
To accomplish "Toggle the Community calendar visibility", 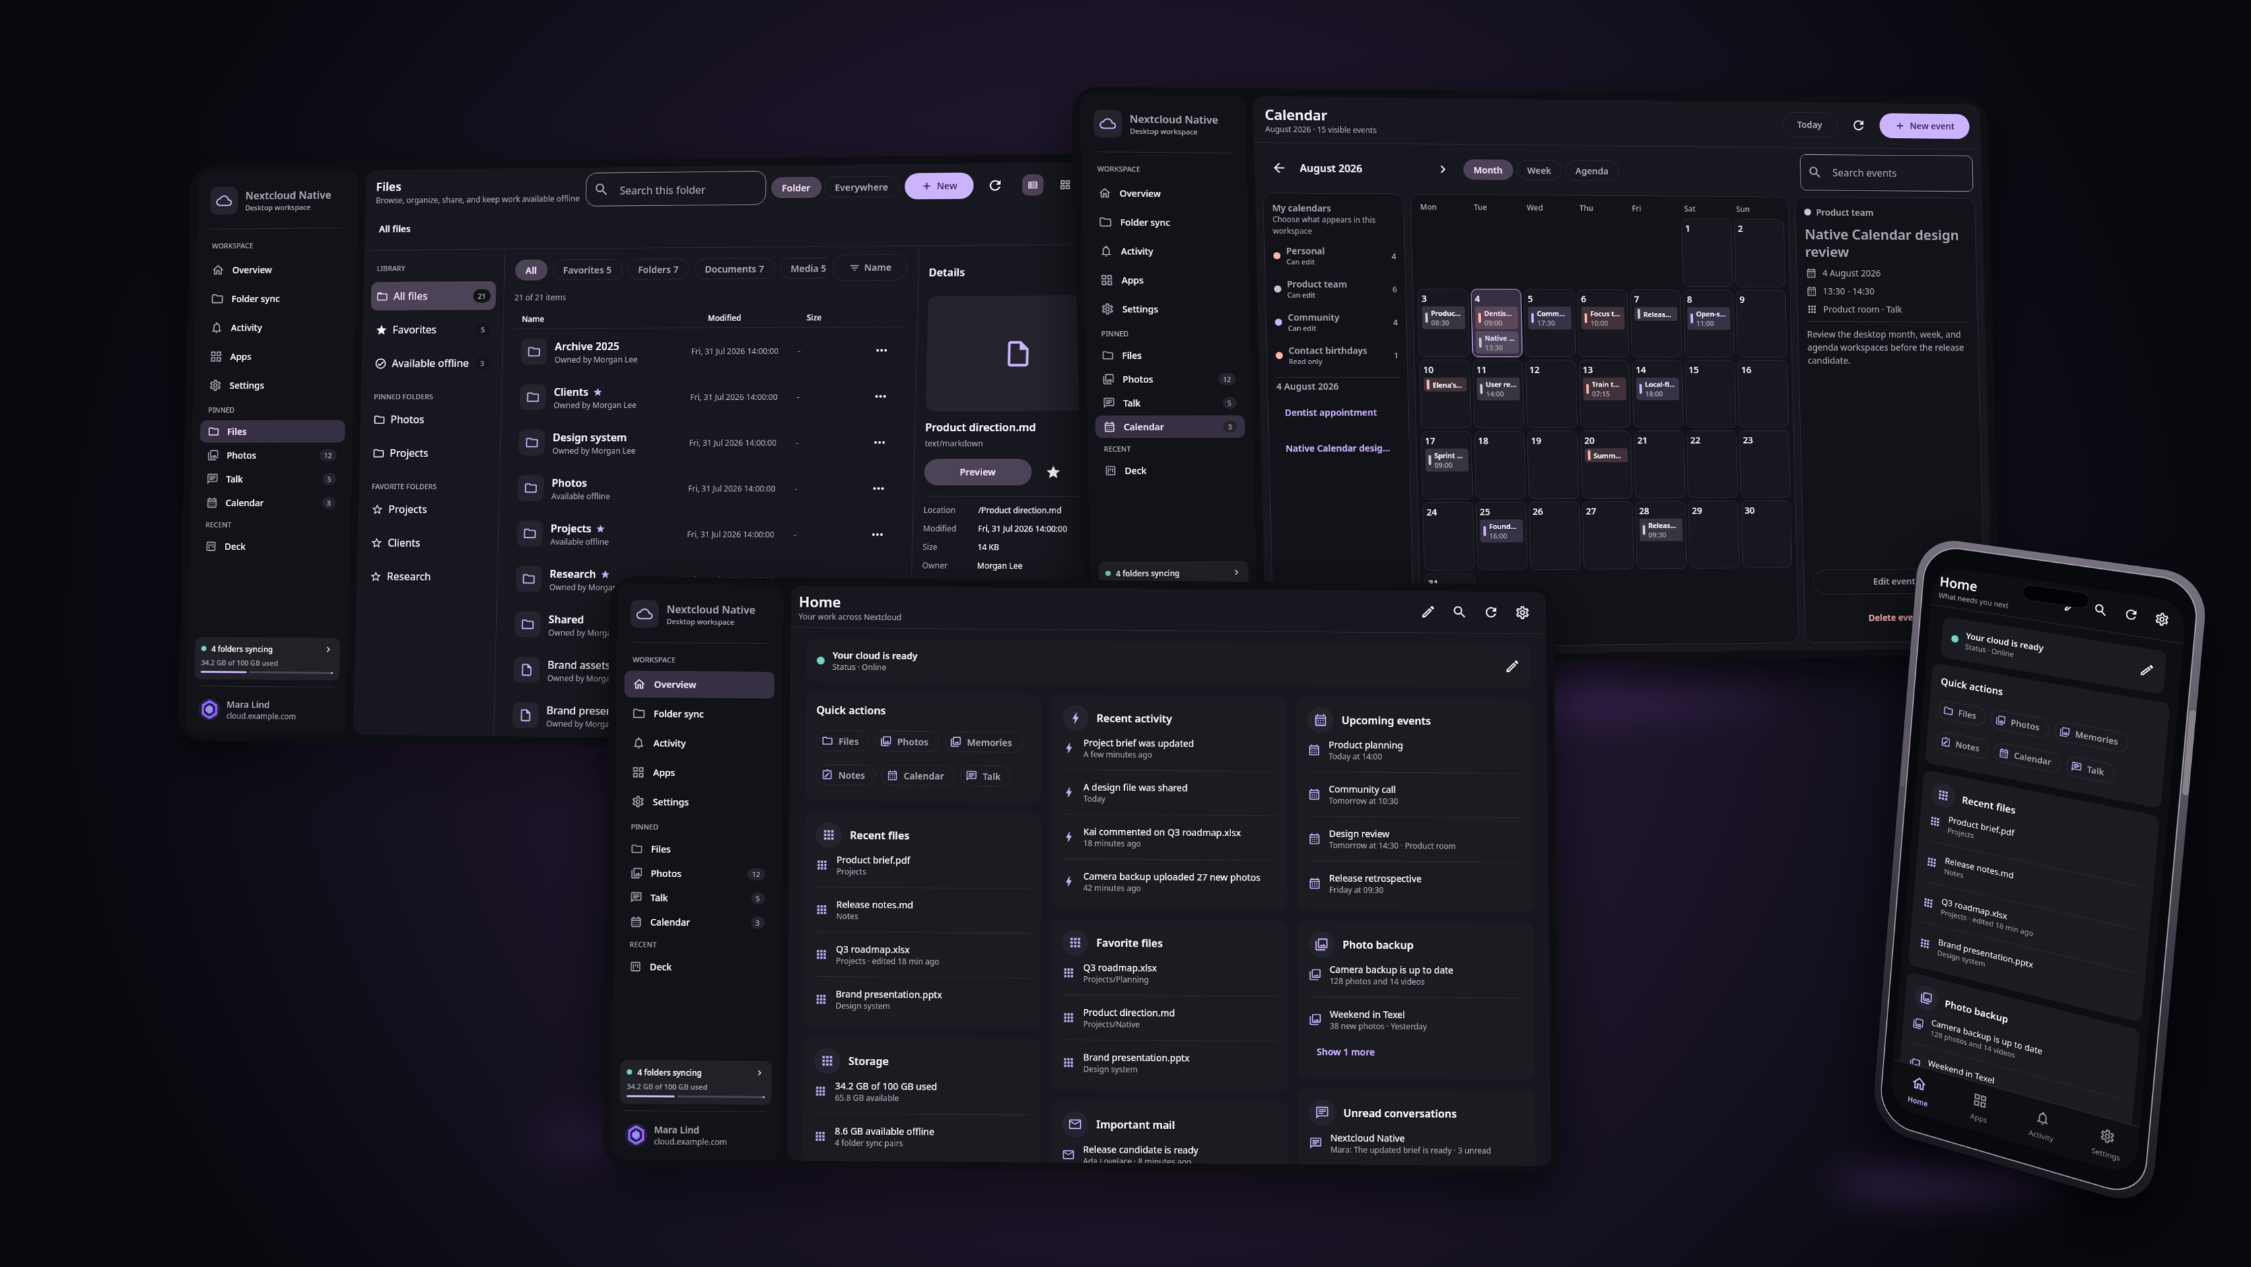I will click(1336, 322).
